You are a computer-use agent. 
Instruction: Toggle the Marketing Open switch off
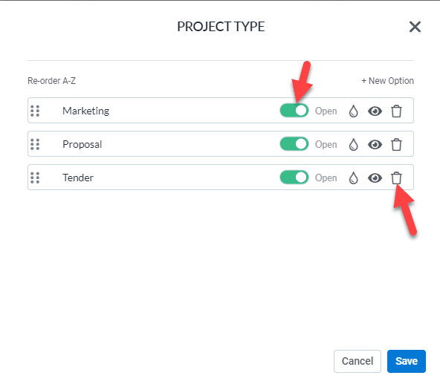pos(294,111)
